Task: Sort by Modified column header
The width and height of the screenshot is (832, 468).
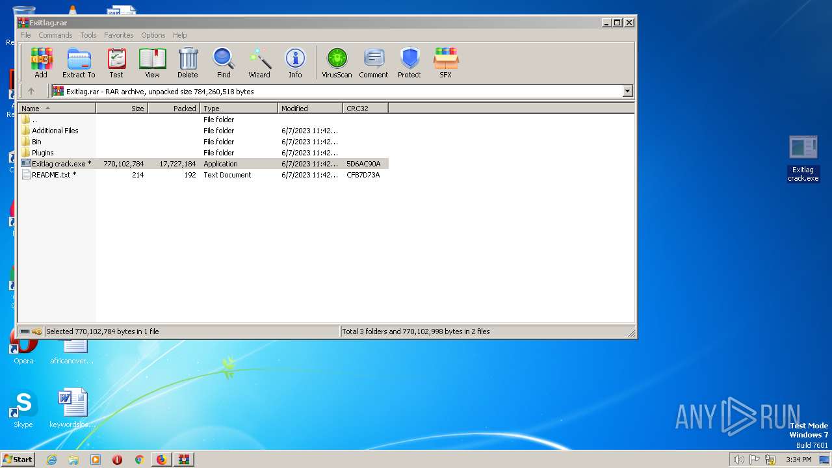Action: point(311,109)
